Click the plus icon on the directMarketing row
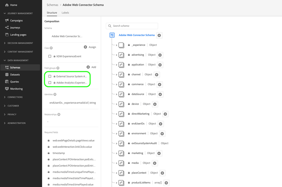This screenshot has height=187, width=282. click(x=165, y=114)
